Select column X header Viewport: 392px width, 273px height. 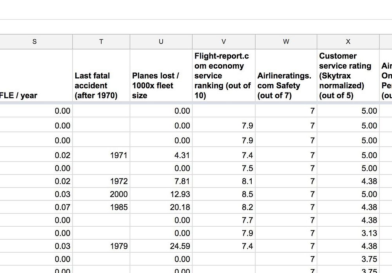(x=348, y=42)
